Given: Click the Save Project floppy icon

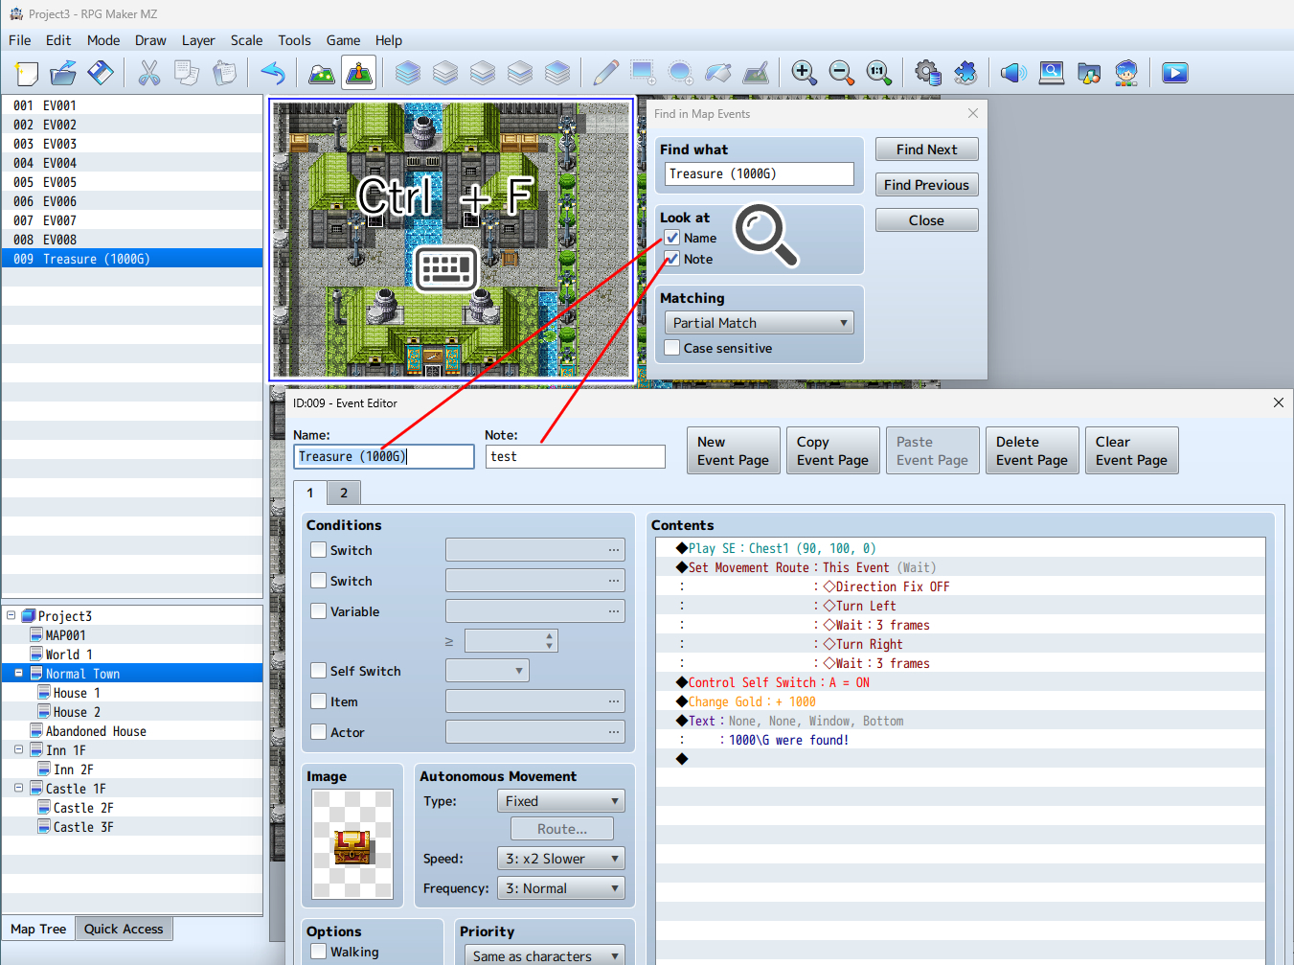Looking at the screenshot, I should click(x=101, y=73).
